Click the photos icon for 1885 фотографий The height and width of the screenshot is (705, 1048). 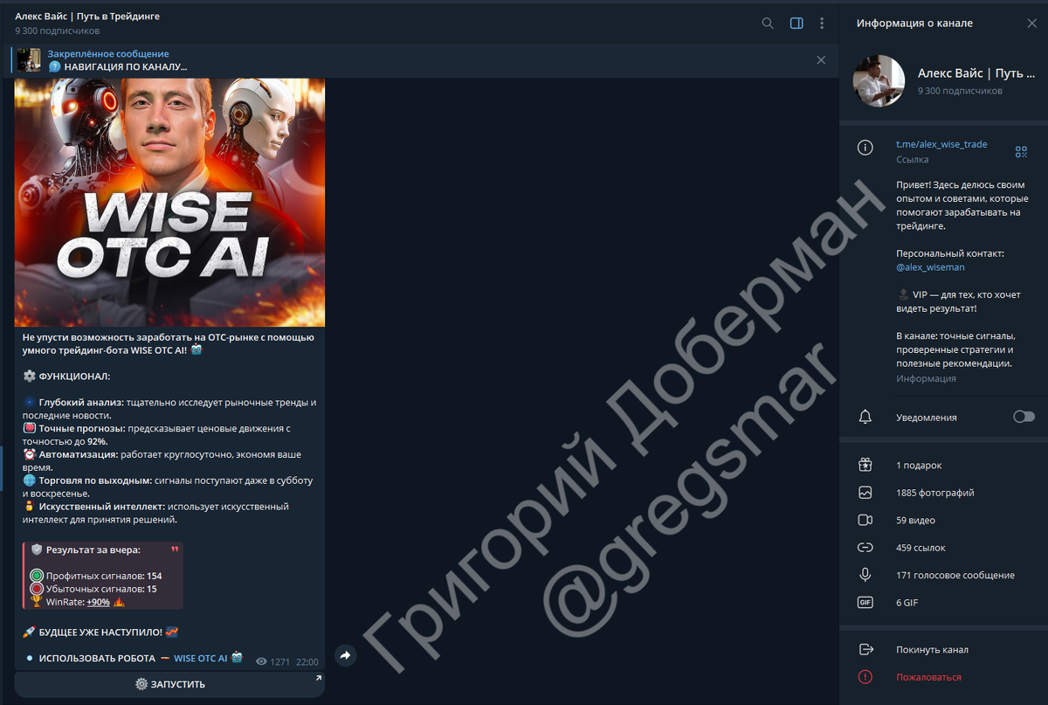[x=865, y=493]
